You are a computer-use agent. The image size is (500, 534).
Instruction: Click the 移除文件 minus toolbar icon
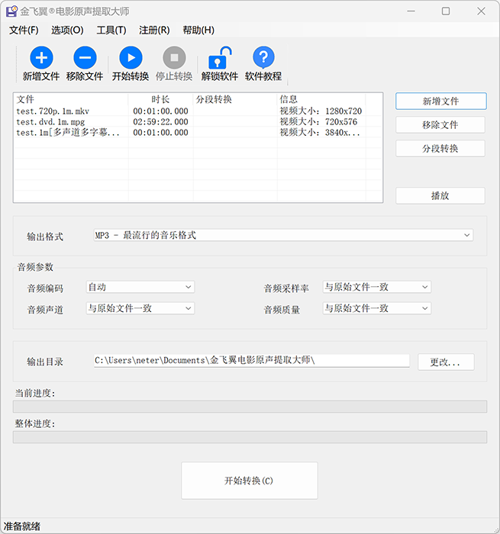[x=85, y=58]
